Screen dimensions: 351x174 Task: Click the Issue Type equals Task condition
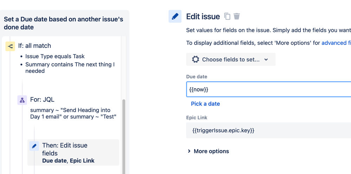coord(55,56)
